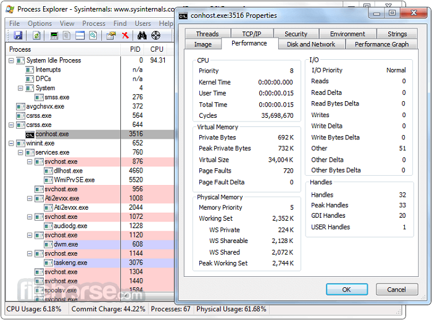
Task: Collapse the csrss.exe 644 tree node
Action: tap(11, 125)
